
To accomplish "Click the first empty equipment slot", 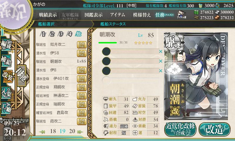I will coord(130,51).
